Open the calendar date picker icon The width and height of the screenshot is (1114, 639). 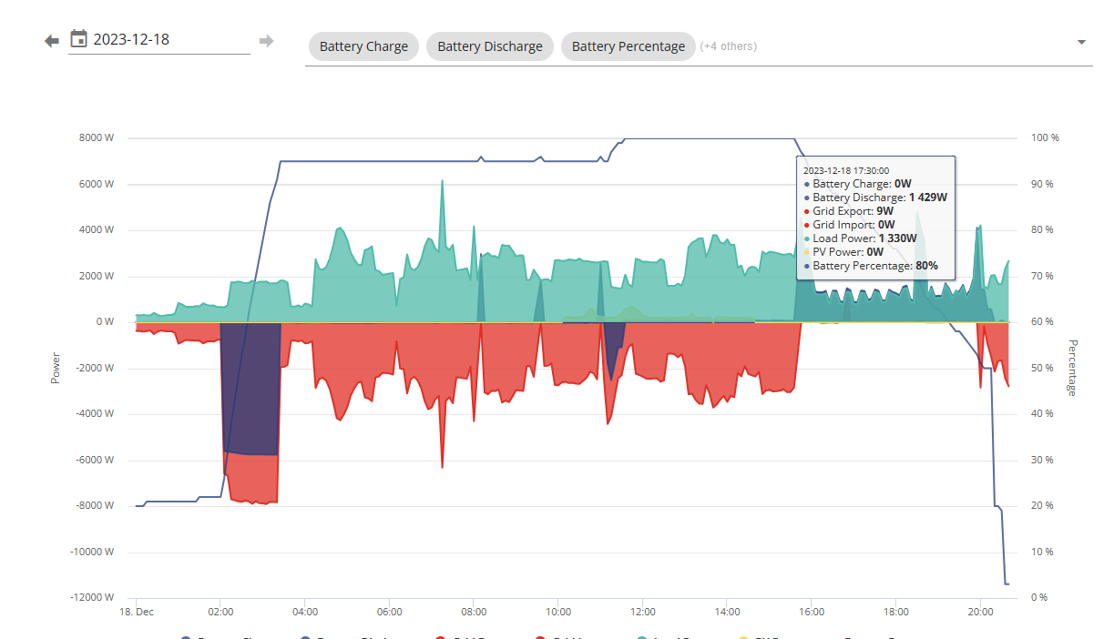point(79,39)
